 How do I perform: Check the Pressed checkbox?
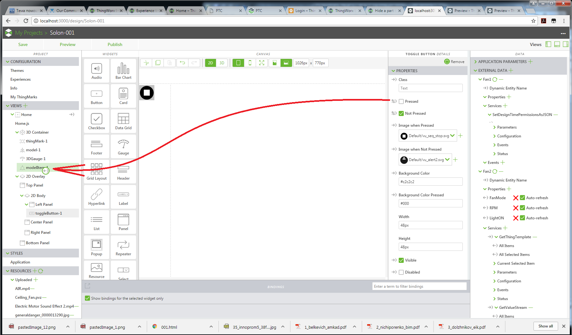point(401,101)
